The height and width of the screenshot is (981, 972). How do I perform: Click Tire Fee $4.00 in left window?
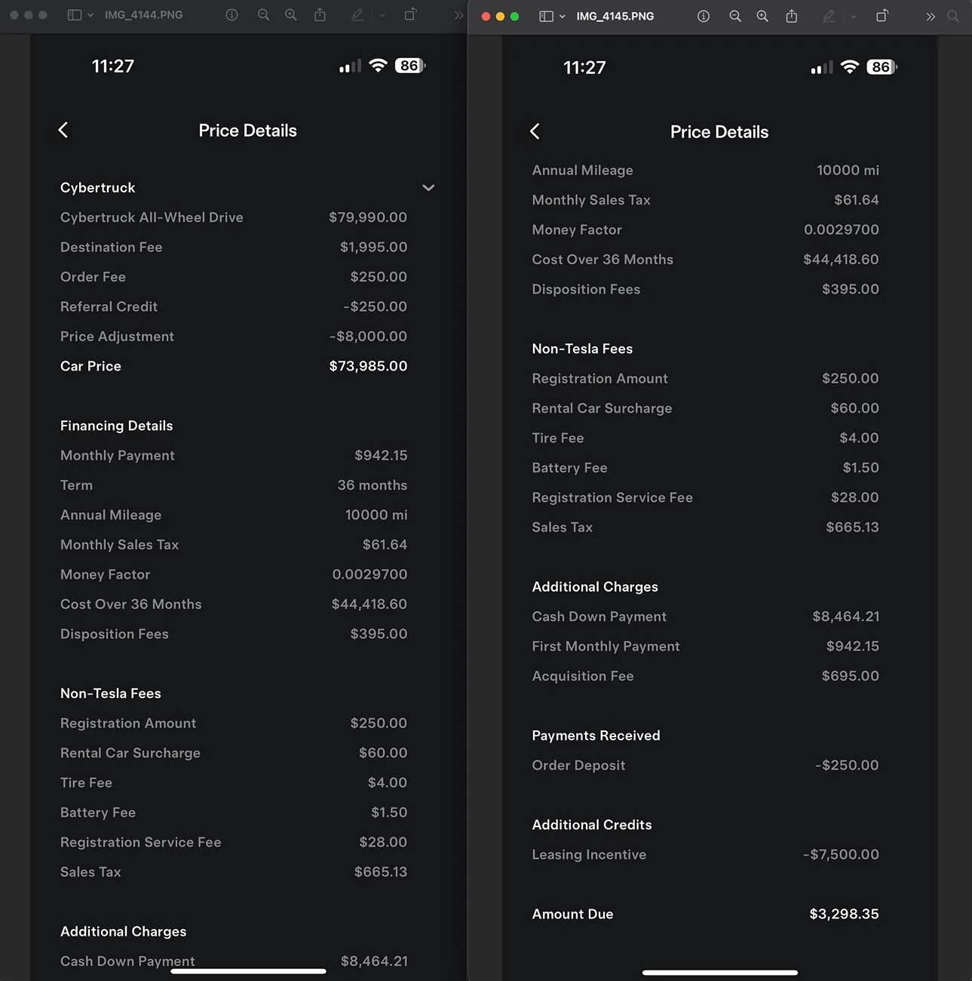(x=234, y=783)
